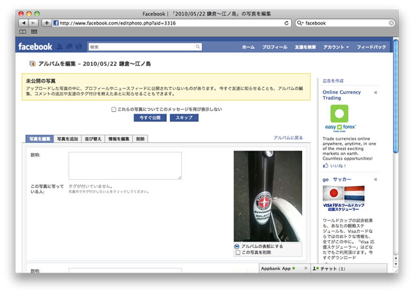Click the thumbs-up like icon on ad
The width and height of the screenshot is (414, 294).
(x=325, y=165)
